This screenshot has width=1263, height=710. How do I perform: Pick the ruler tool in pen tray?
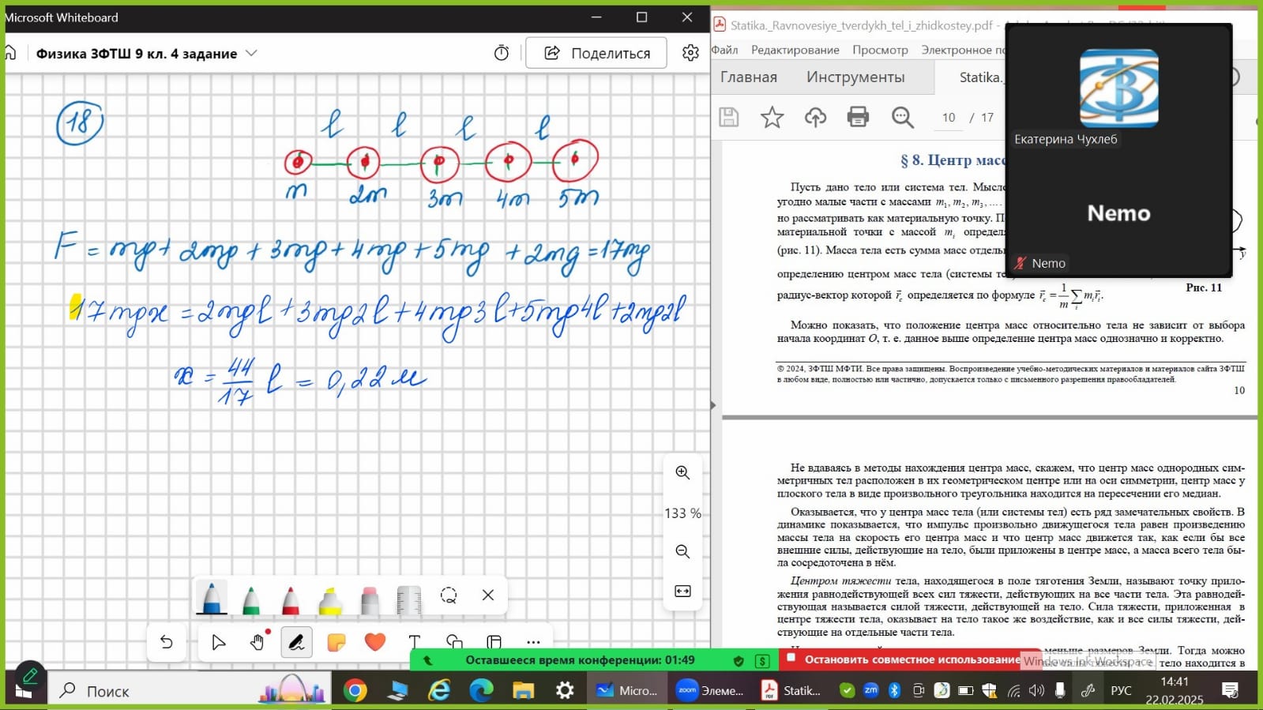(x=408, y=599)
